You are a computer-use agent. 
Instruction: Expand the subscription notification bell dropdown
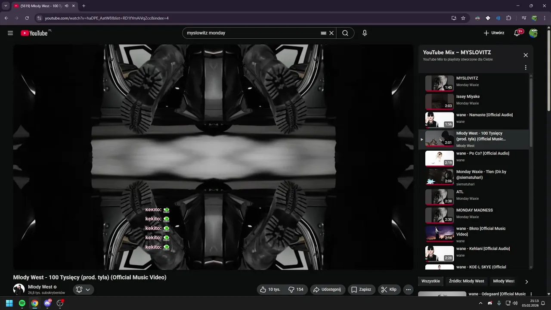(x=83, y=290)
